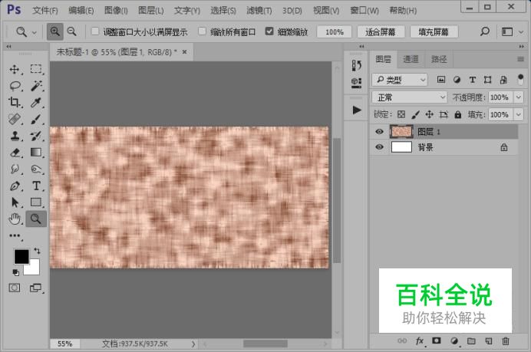Collapse the toolbox double-arrow
531x352 pixels.
click(x=8, y=46)
